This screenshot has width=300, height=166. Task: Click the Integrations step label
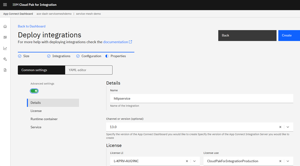[61, 56]
